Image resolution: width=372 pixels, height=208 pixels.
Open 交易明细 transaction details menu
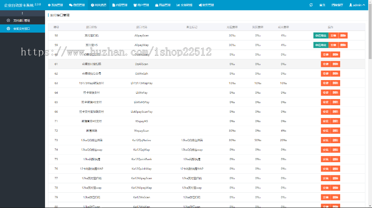184,5
